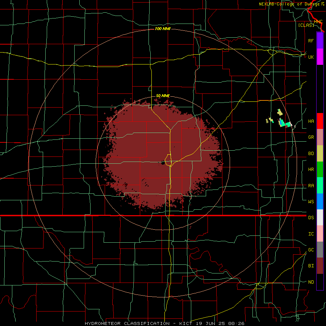Click the "HR" legend label
This screenshot has height=326, width=326.
point(311,170)
